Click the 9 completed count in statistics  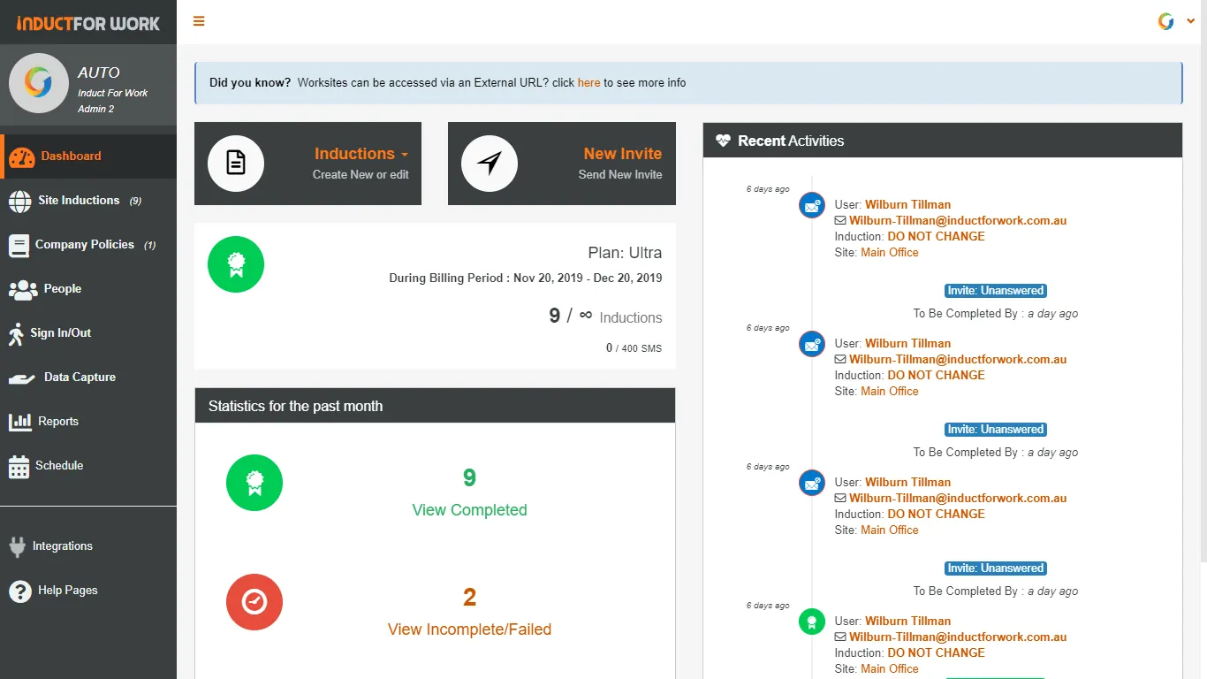469,478
